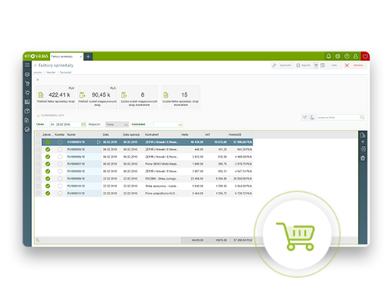This screenshot has width=390, height=299.
Task: Click the wrench icon of Czynności
Action: click(275, 66)
